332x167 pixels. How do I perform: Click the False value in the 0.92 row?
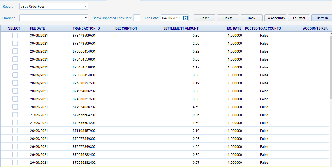click(264, 51)
